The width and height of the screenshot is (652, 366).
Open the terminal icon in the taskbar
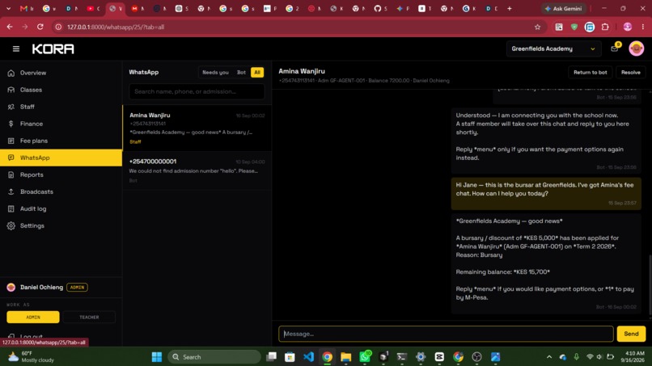[402, 357]
